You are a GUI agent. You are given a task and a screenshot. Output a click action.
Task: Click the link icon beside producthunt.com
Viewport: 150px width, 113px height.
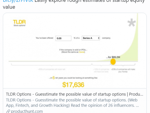pyautogui.click(x=8, y=111)
